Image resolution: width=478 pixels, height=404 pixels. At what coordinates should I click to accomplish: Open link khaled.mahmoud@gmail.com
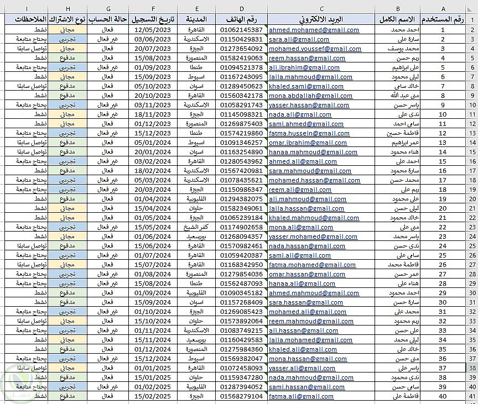[314, 218]
